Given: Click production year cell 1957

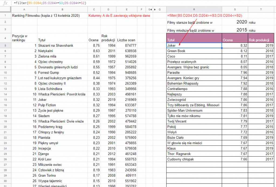Looking at the screenshot, I should pyautogui.click(x=108, y=67).
